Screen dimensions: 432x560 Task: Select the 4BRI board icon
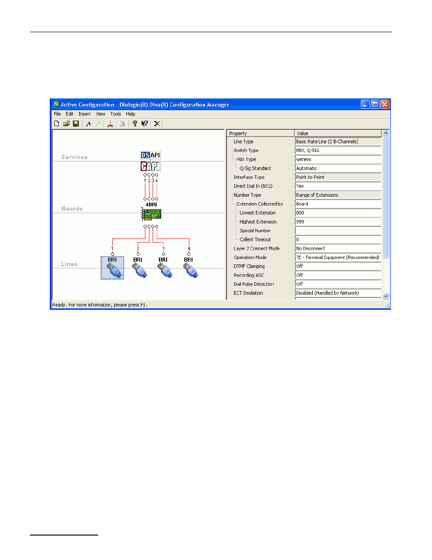pos(151,214)
